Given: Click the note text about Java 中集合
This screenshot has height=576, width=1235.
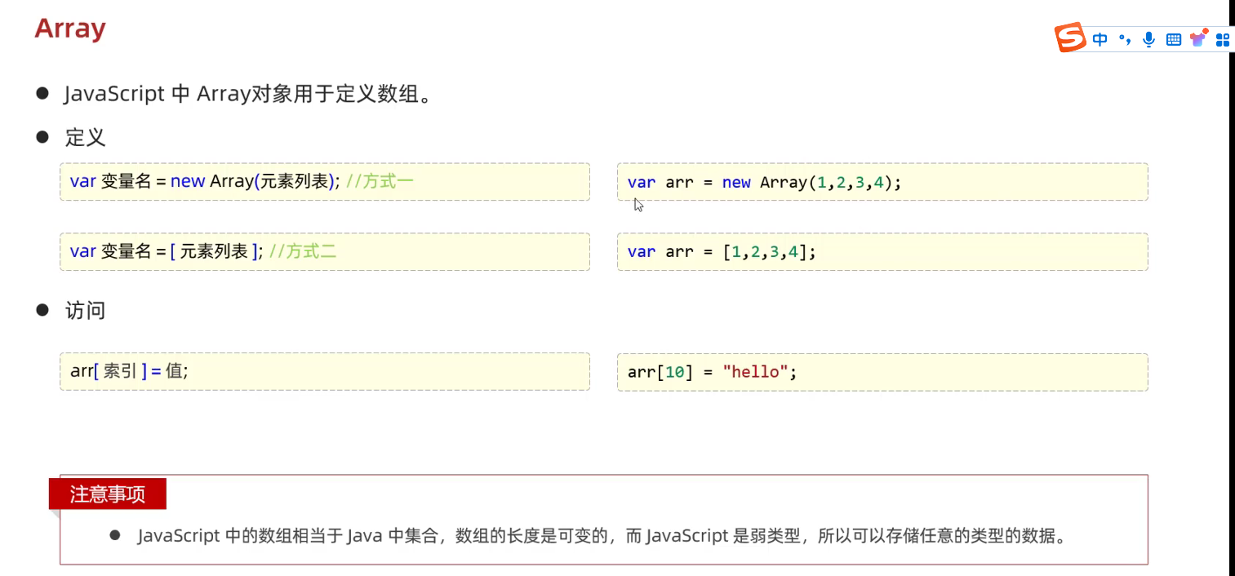Looking at the screenshot, I should point(601,536).
